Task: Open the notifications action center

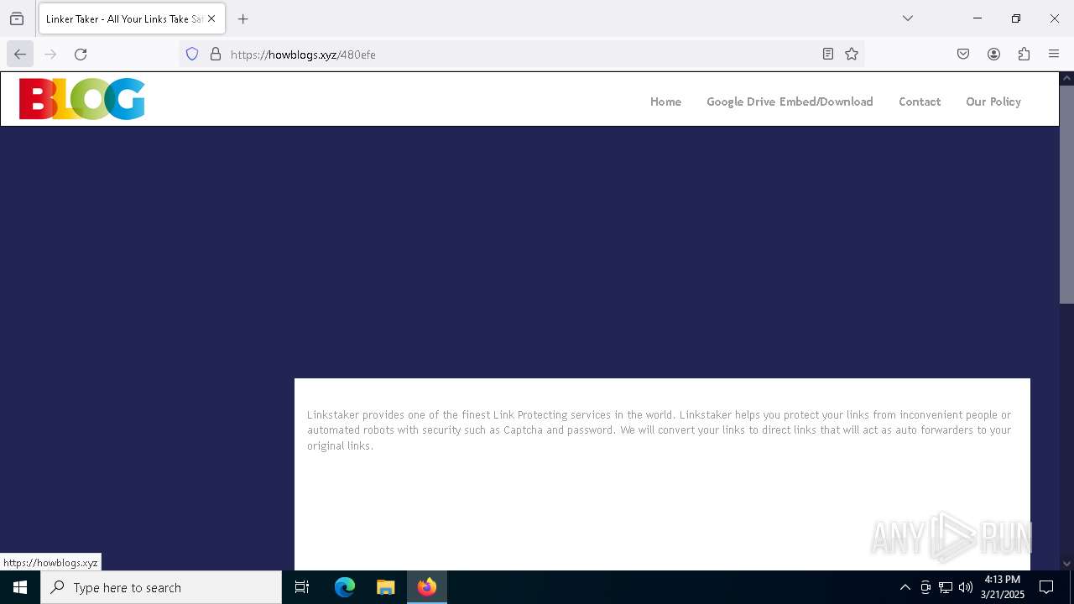Action: click(1046, 587)
